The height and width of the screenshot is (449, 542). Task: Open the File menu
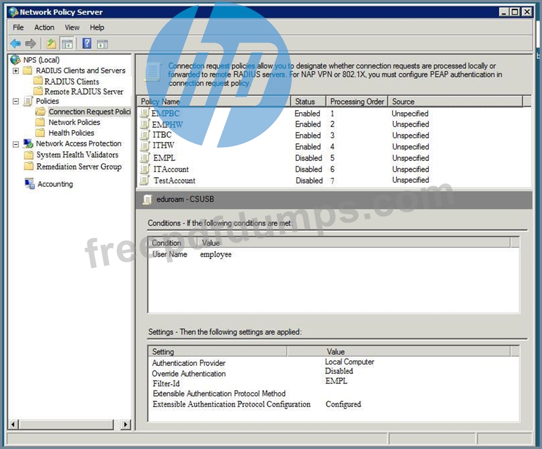(x=18, y=27)
